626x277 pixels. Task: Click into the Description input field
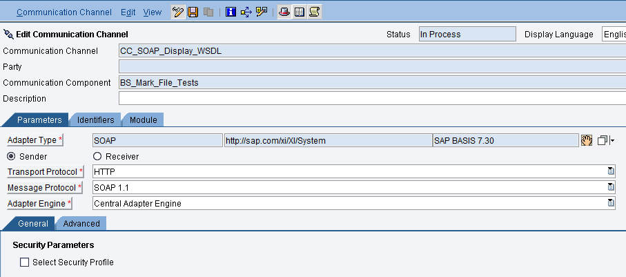(373, 98)
